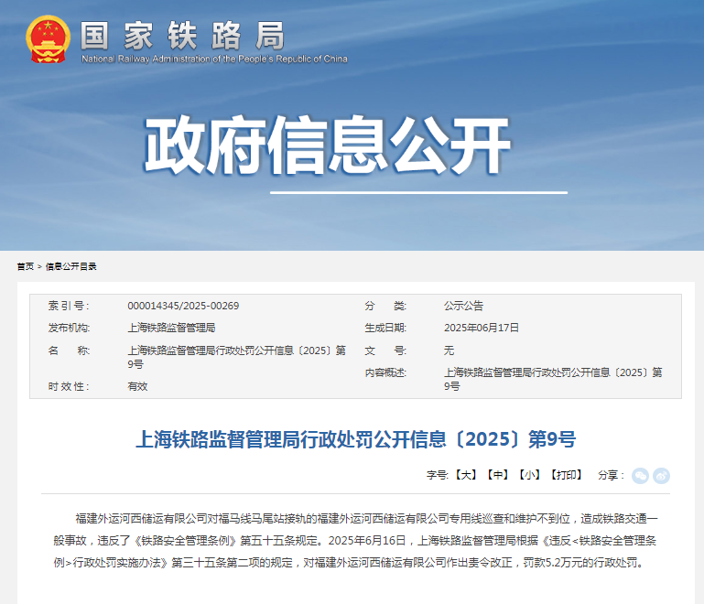
Task: Click the blue article title heading
Action: [x=355, y=439]
